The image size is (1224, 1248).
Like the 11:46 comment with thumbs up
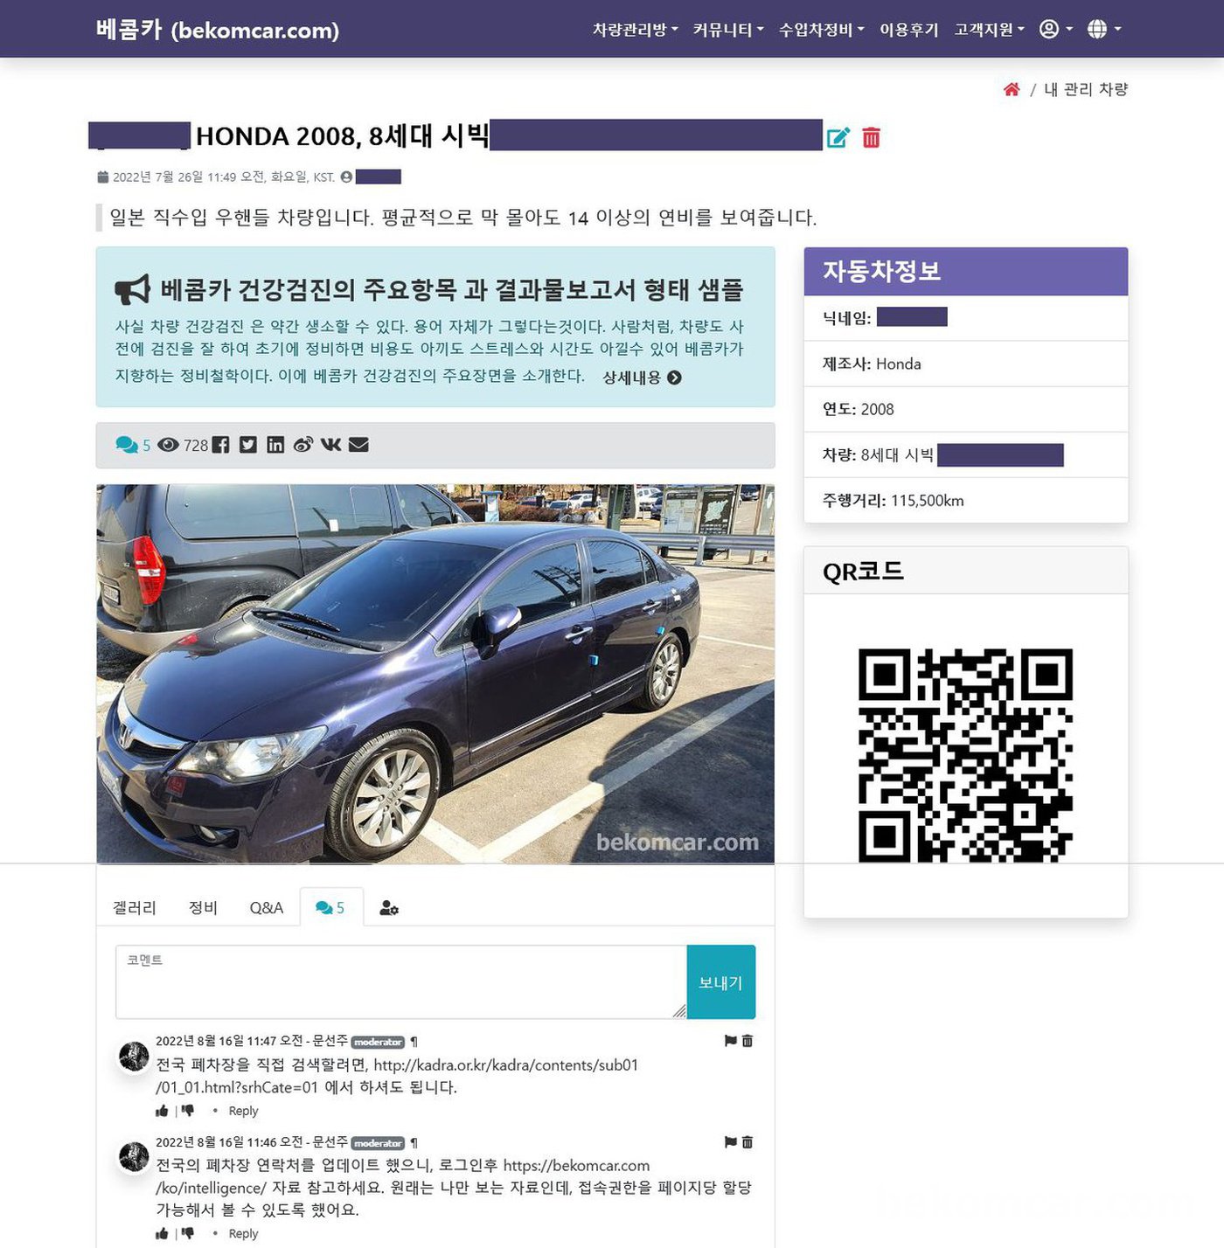162,1233
